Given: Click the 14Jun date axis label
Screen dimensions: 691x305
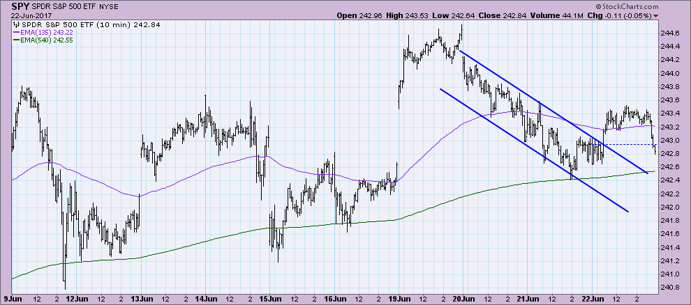Looking at the screenshot, I should pyautogui.click(x=205, y=299).
